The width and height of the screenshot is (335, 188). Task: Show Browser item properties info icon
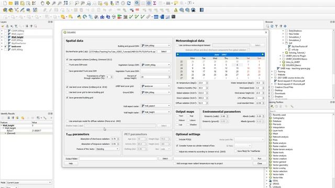pos(285,26)
